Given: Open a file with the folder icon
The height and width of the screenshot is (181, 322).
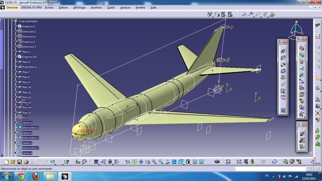Looking at the screenshot, I should [13, 162].
